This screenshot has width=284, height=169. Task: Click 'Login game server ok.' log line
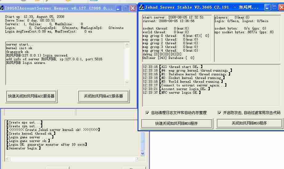tap(28, 141)
